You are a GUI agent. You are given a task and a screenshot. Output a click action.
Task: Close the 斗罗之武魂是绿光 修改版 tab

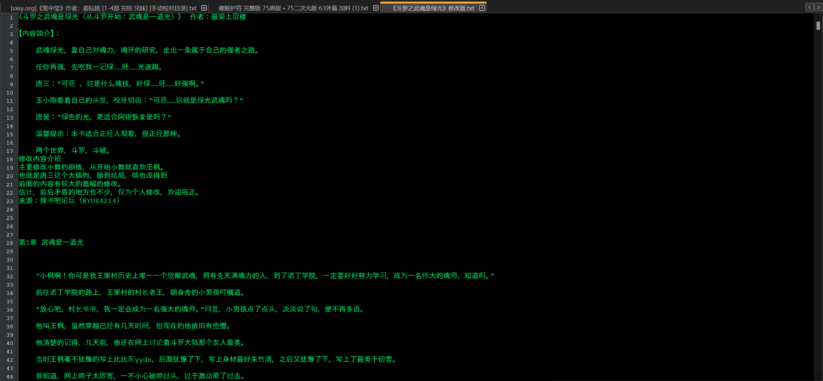click(x=482, y=8)
